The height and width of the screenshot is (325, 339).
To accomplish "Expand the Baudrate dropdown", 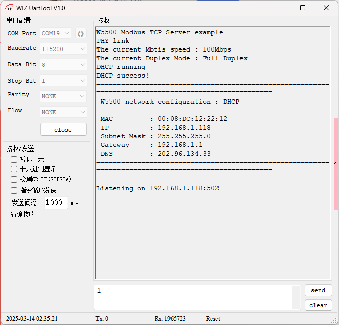I will 63,49.
